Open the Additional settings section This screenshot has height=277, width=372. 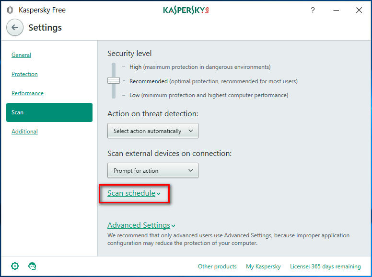(24, 132)
